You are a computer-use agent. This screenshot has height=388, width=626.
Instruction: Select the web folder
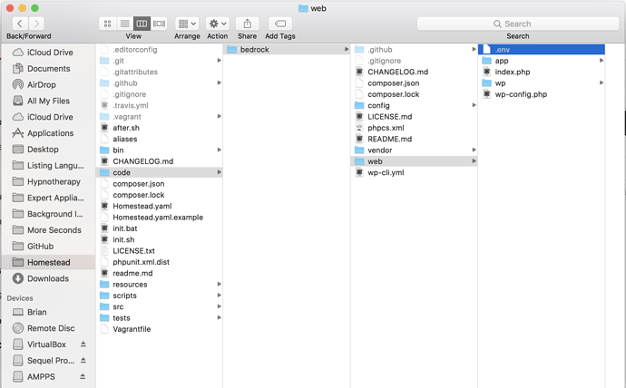coord(414,161)
